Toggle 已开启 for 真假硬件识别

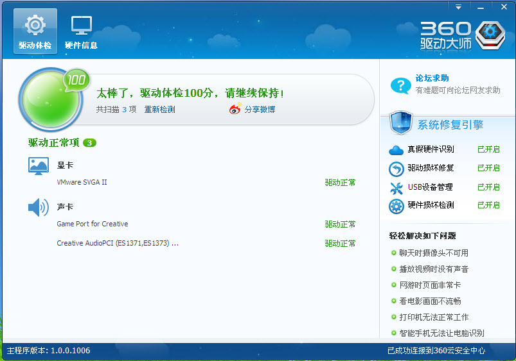488,149
